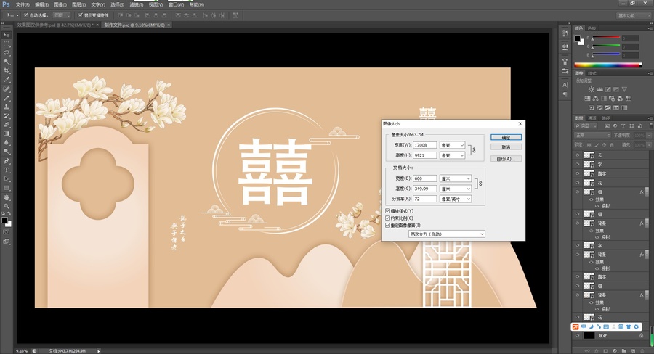Screen dimensions: 654x354
Task: Open the document height unit dropdown (厘米)
Action: coord(456,189)
